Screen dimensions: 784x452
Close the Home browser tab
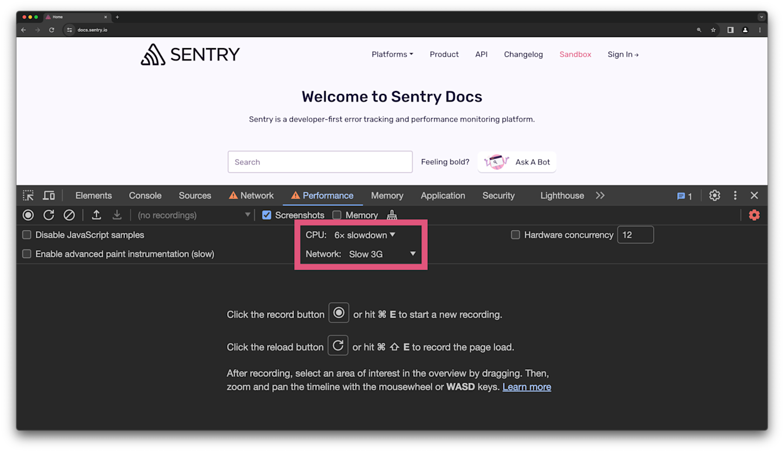tap(106, 17)
